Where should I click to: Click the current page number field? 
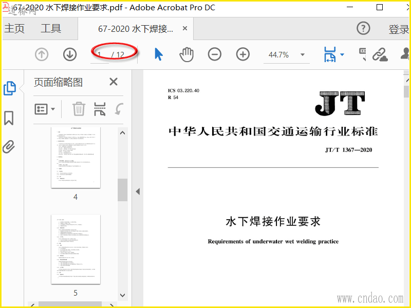coord(99,55)
